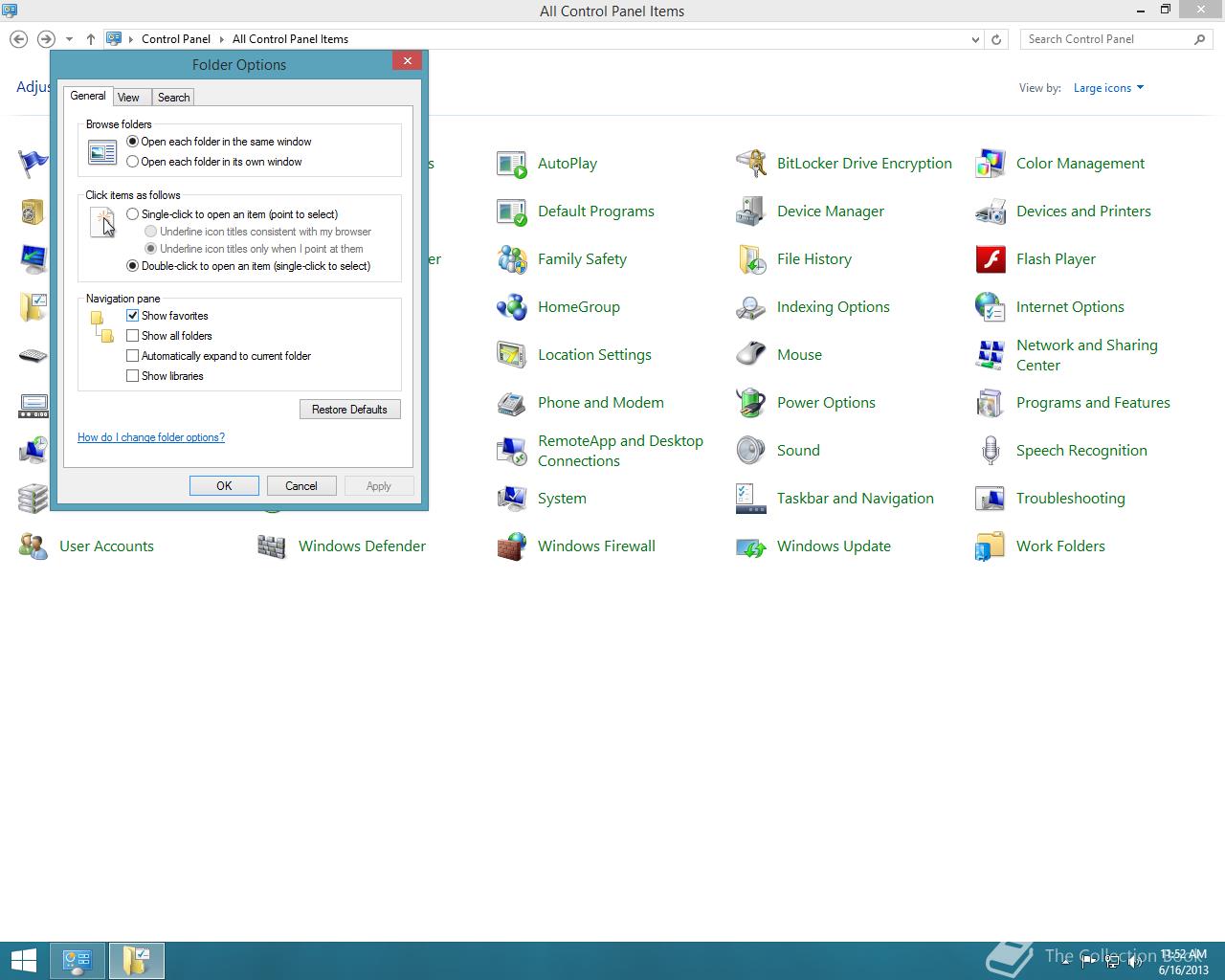Open the Sound speaker icon
This screenshot has height=980, width=1225.
coord(751,451)
